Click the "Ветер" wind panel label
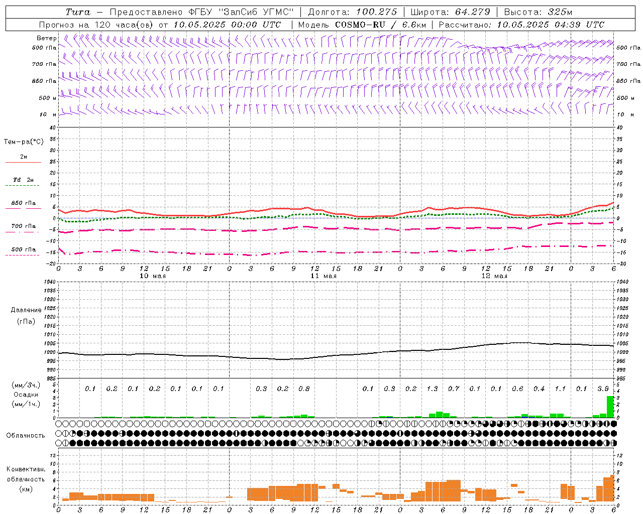The height and width of the screenshot is (514, 643). click(46, 38)
